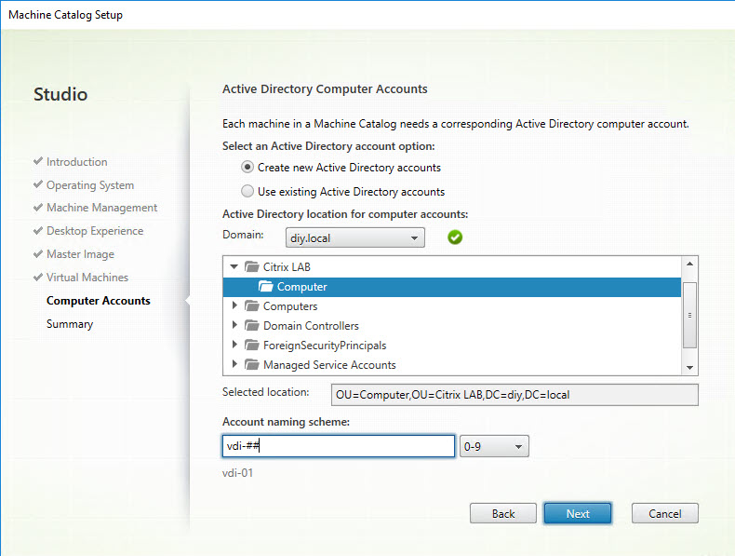Click the Citrix LAB folder icon
The height and width of the screenshot is (556, 735).
point(251,267)
